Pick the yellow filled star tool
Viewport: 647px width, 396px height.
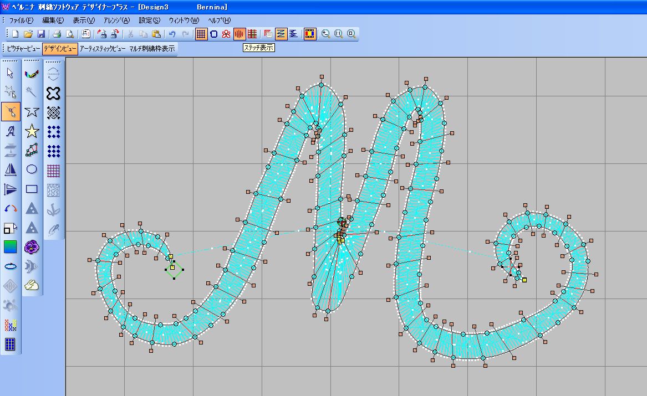coord(32,131)
